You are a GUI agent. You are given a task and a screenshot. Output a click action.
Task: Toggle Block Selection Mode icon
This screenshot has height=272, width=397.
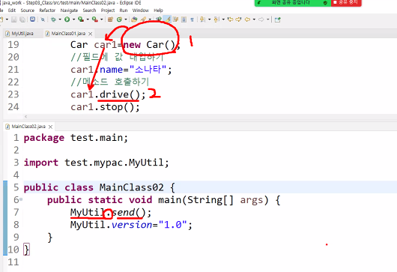coord(184,19)
